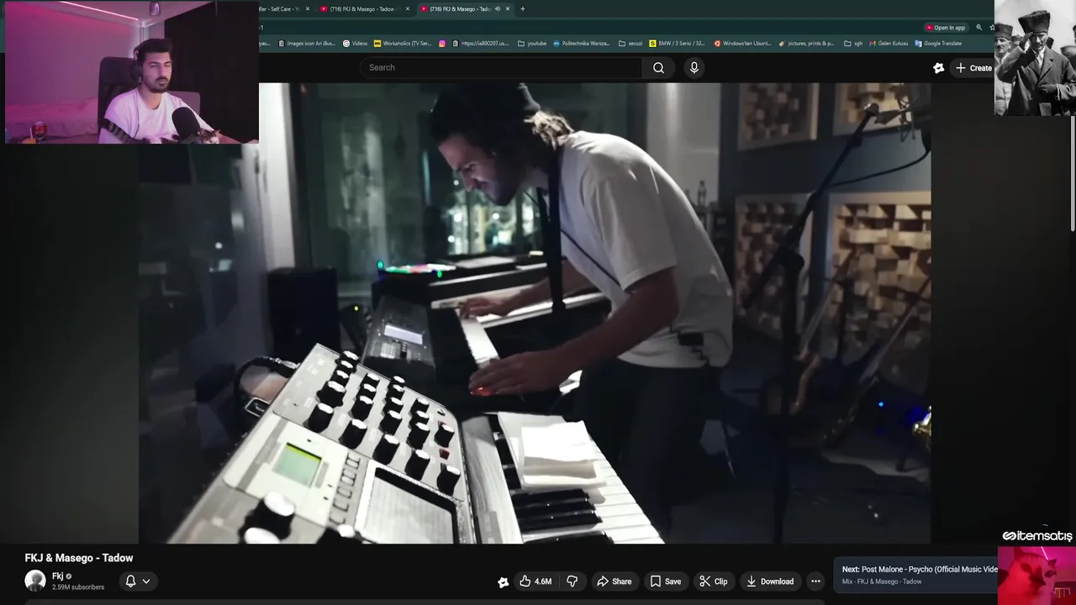Click the Clip scissors button
1076x605 pixels.
point(714,581)
